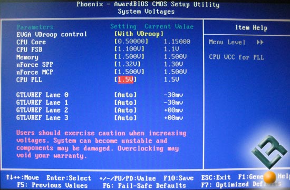The image size is (290, 190).
Task: Select Memory setting [1.500V]
Action: click(129, 56)
